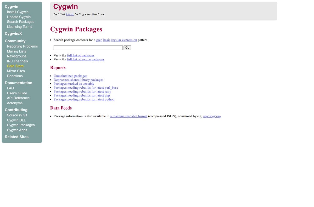Open a machine readable format link
The height and width of the screenshot is (207, 314).
tap(129, 116)
